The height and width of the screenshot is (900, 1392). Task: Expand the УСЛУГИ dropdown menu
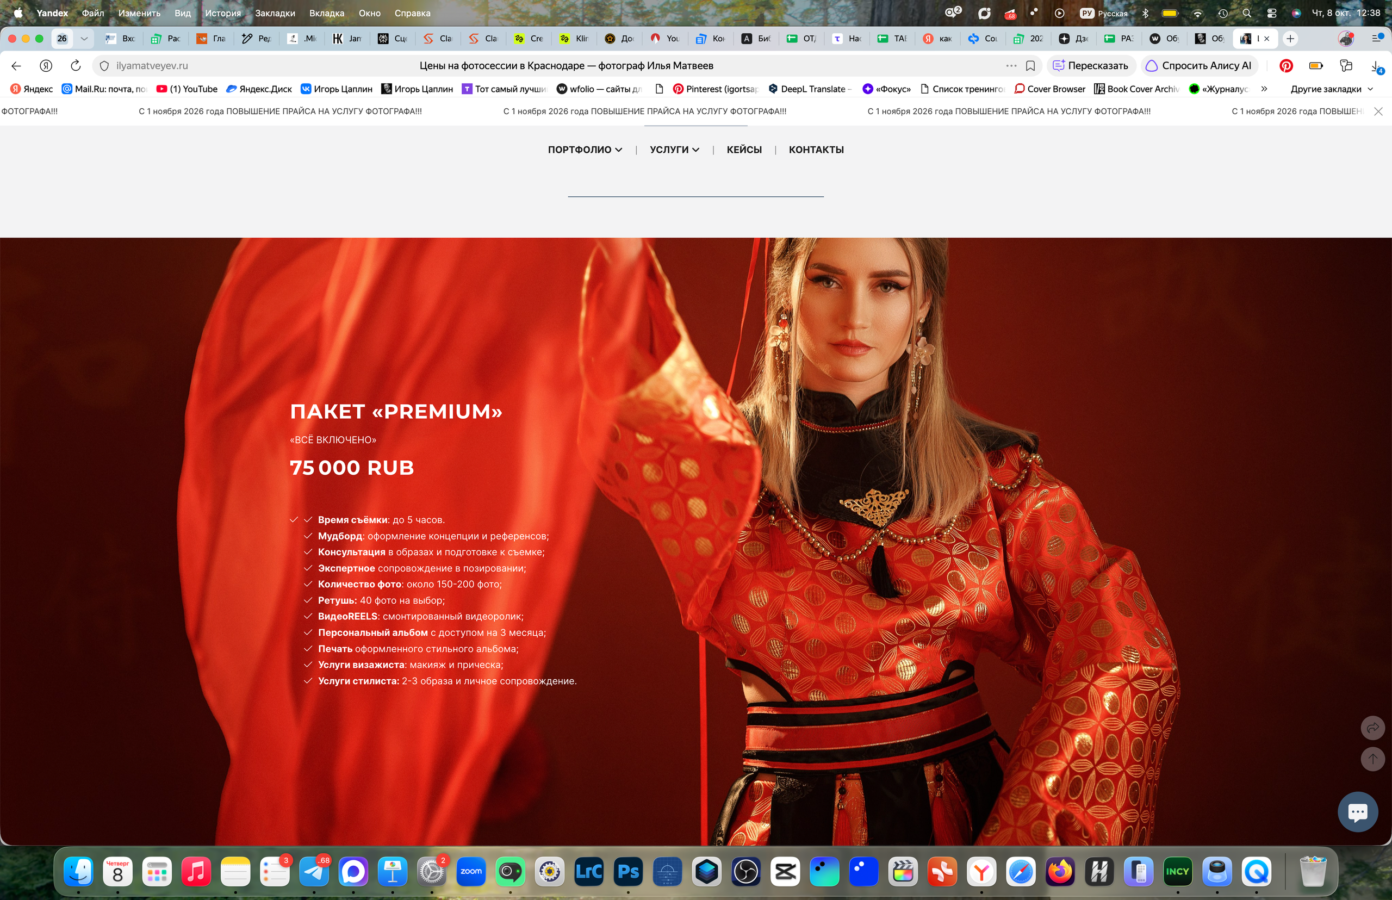pyautogui.click(x=674, y=150)
